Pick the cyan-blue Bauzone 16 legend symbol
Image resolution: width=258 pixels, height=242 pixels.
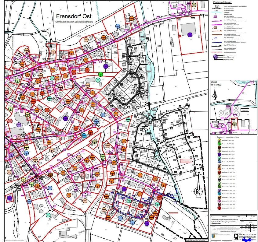coord(219,194)
